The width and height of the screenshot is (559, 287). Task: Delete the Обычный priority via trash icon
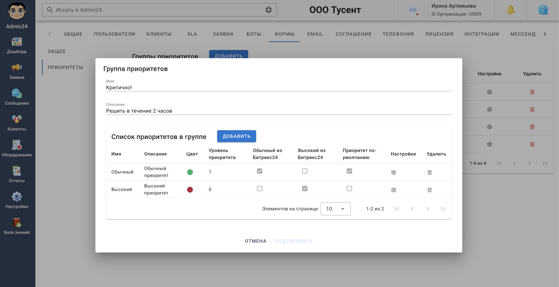pos(430,172)
